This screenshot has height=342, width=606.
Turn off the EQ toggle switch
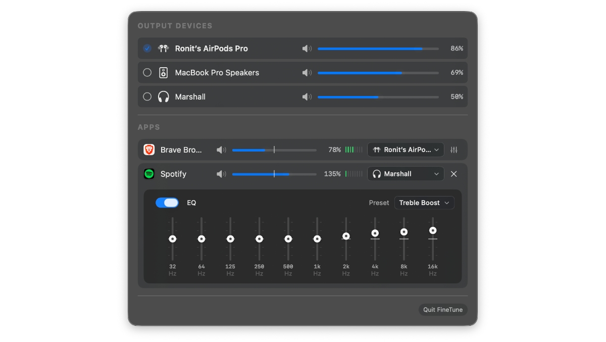point(167,203)
